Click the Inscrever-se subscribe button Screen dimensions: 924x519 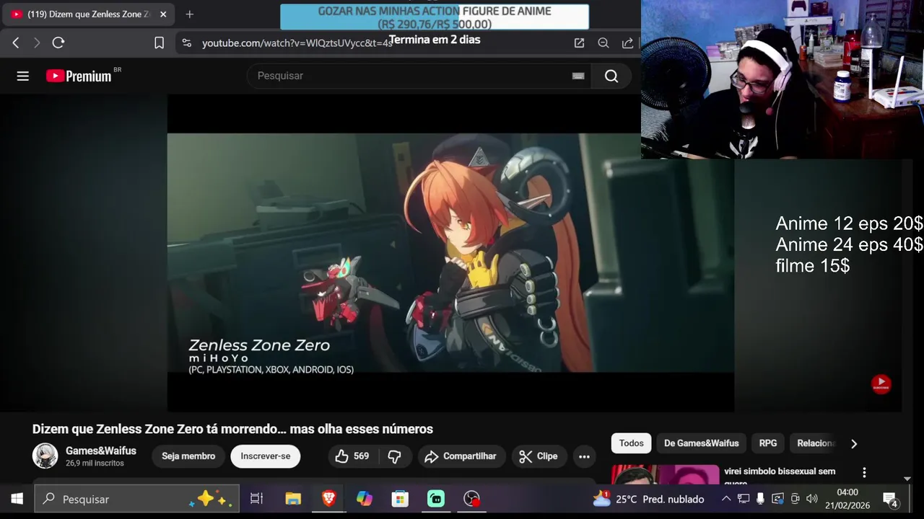pos(266,456)
